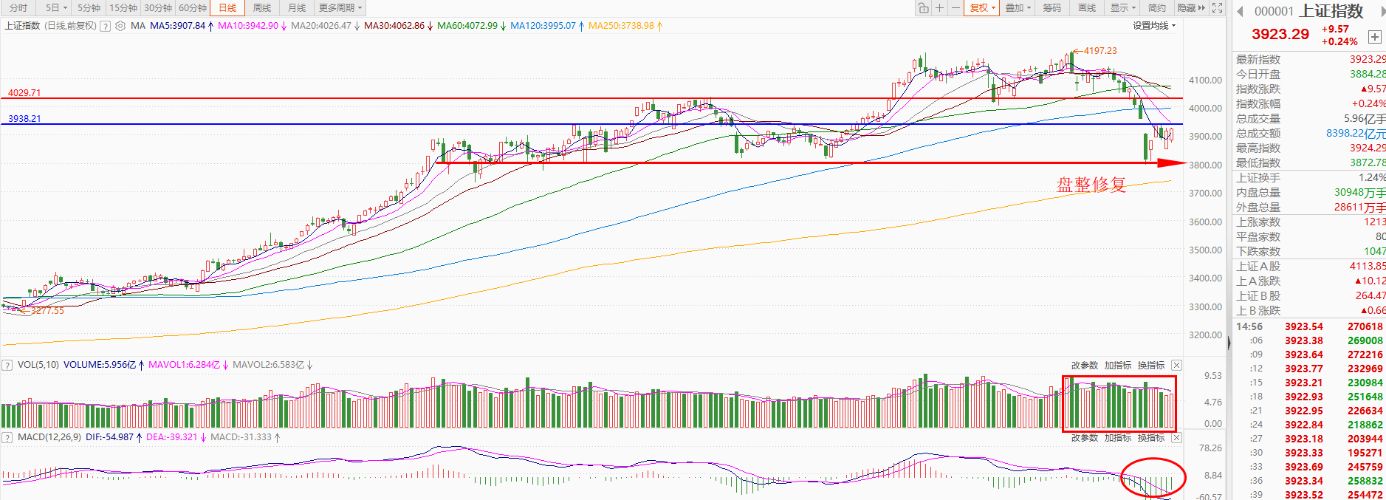The image size is (1386, 500).
Task: Toggle the 简约 simple mode
Action: click(1156, 8)
